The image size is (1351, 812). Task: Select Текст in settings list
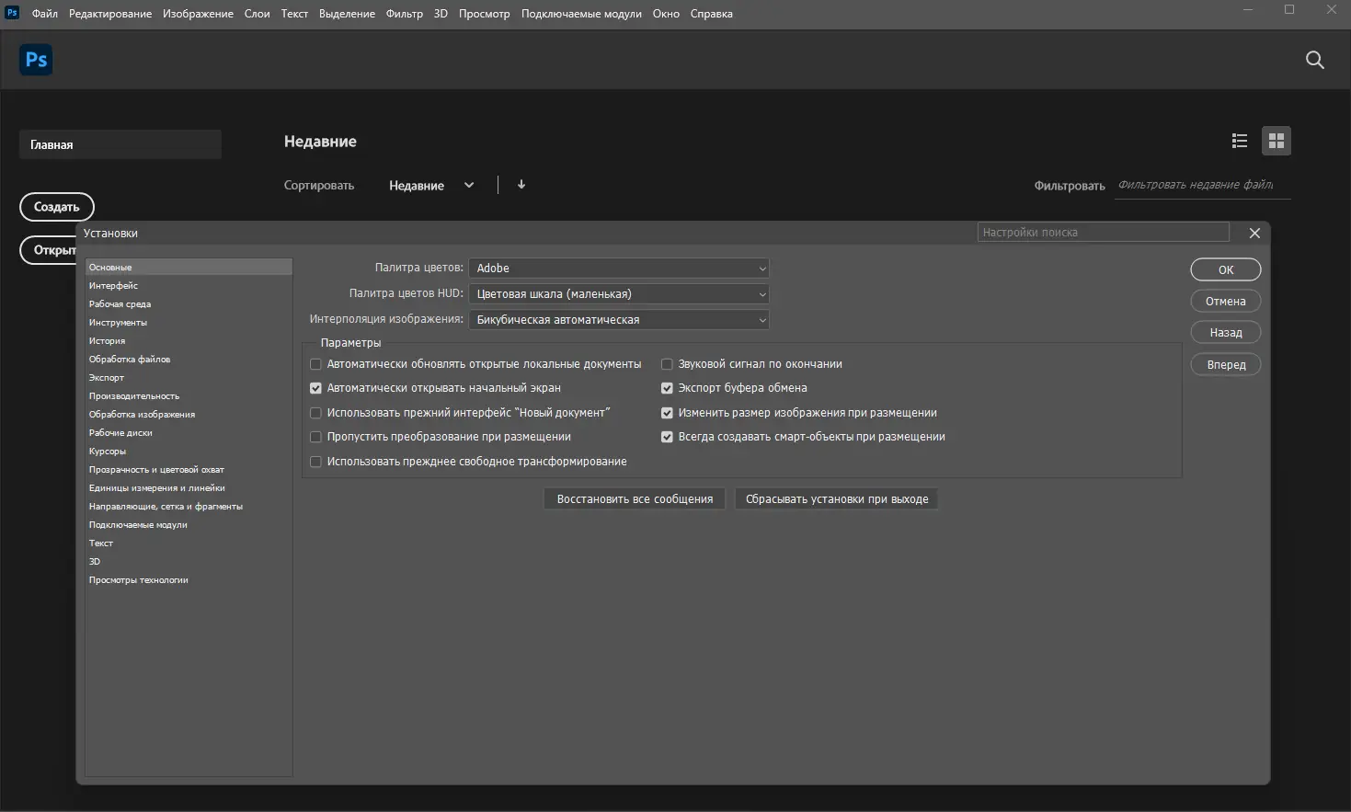click(189, 543)
